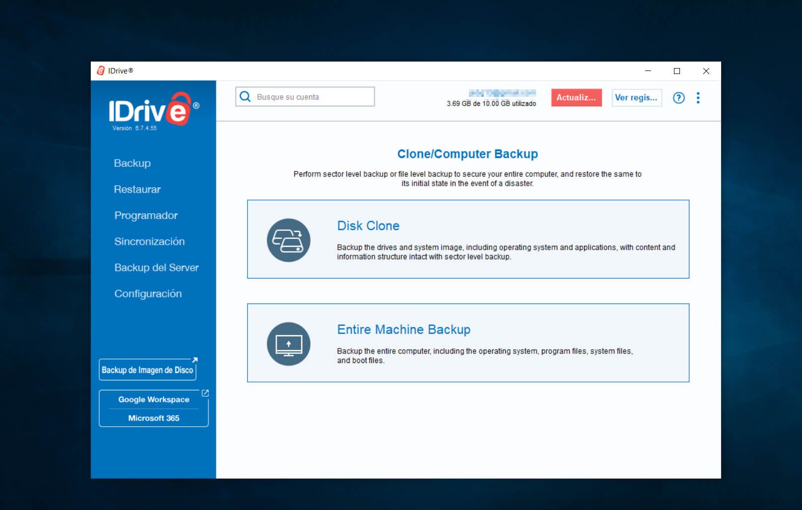The image size is (802, 510).
Task: Click the red Actualiz... button
Action: click(x=576, y=97)
